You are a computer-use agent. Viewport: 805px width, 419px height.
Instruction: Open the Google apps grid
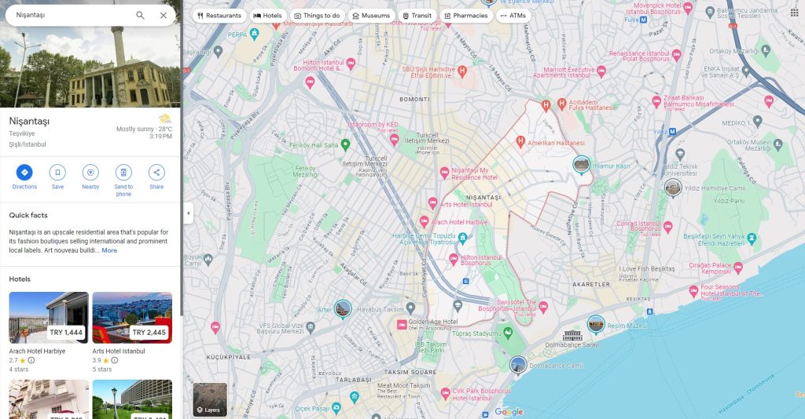(x=794, y=13)
